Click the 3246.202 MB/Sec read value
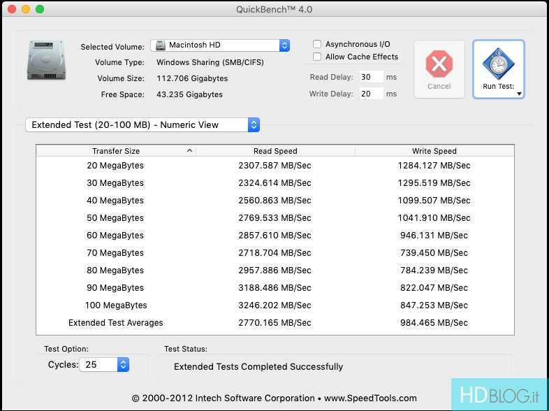The height and width of the screenshot is (411, 549). [x=275, y=305]
